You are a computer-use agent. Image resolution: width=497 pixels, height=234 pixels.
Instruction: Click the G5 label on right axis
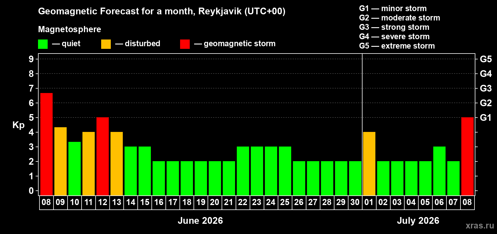click(x=486, y=59)
